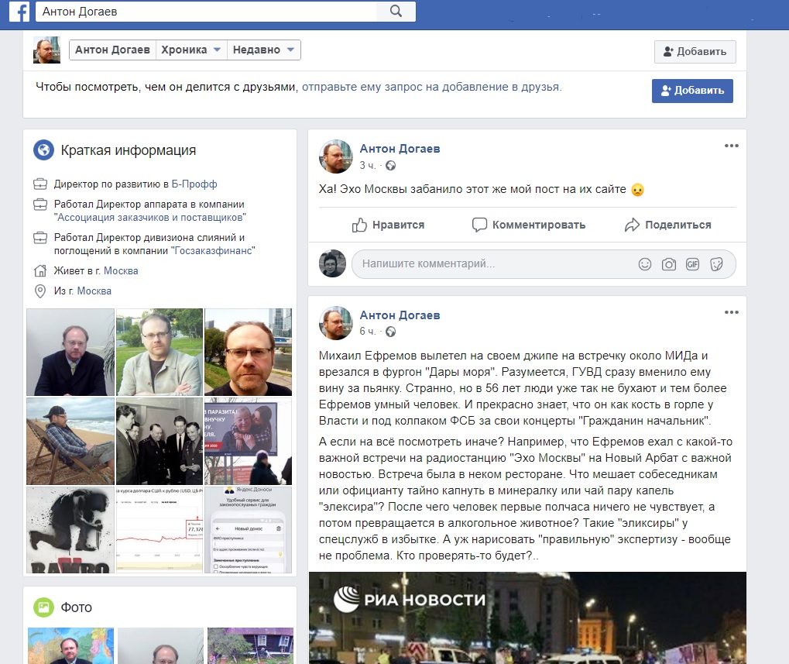Open the Антон Догаев profile tab
The image size is (789, 664).
tap(113, 50)
